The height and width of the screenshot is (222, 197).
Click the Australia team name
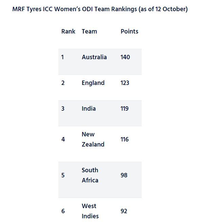pyautogui.click(x=94, y=57)
